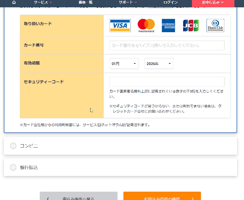Open the 価格一覧 page
The width and height of the screenshot is (244, 200).
click(x=85, y=2)
